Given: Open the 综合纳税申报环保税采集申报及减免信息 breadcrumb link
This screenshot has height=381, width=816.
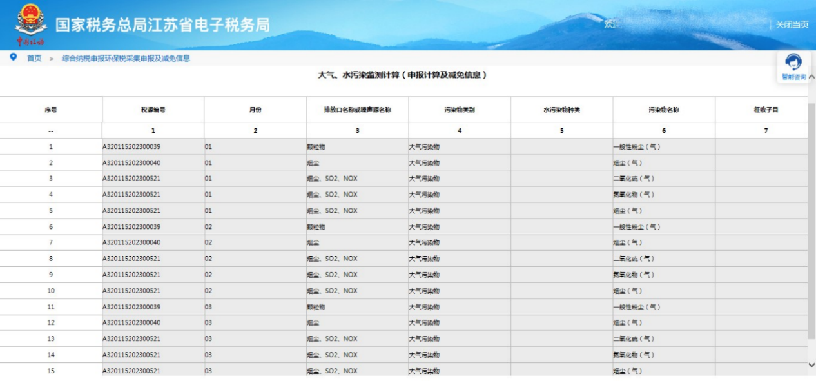Looking at the screenshot, I should (x=126, y=58).
